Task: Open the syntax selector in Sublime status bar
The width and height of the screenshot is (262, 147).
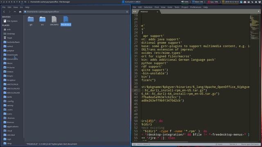Action: coord(250,145)
